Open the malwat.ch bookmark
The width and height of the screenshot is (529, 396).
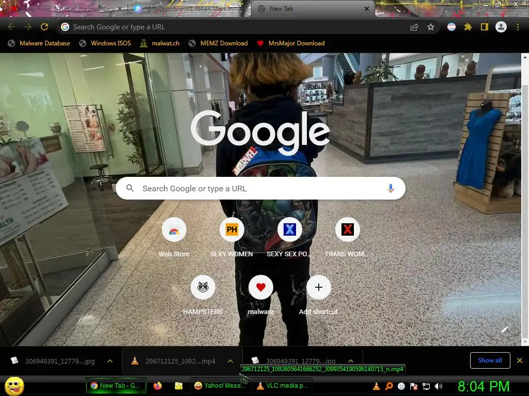point(160,43)
